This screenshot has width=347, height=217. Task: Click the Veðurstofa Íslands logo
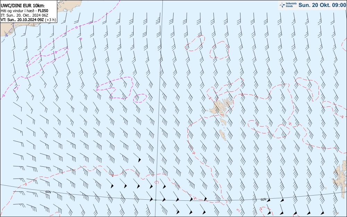point(288,5)
